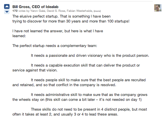Open voter Yaron Galai's profile
Image resolution: width=164 pixels, height=121 pixels.
point(38,11)
